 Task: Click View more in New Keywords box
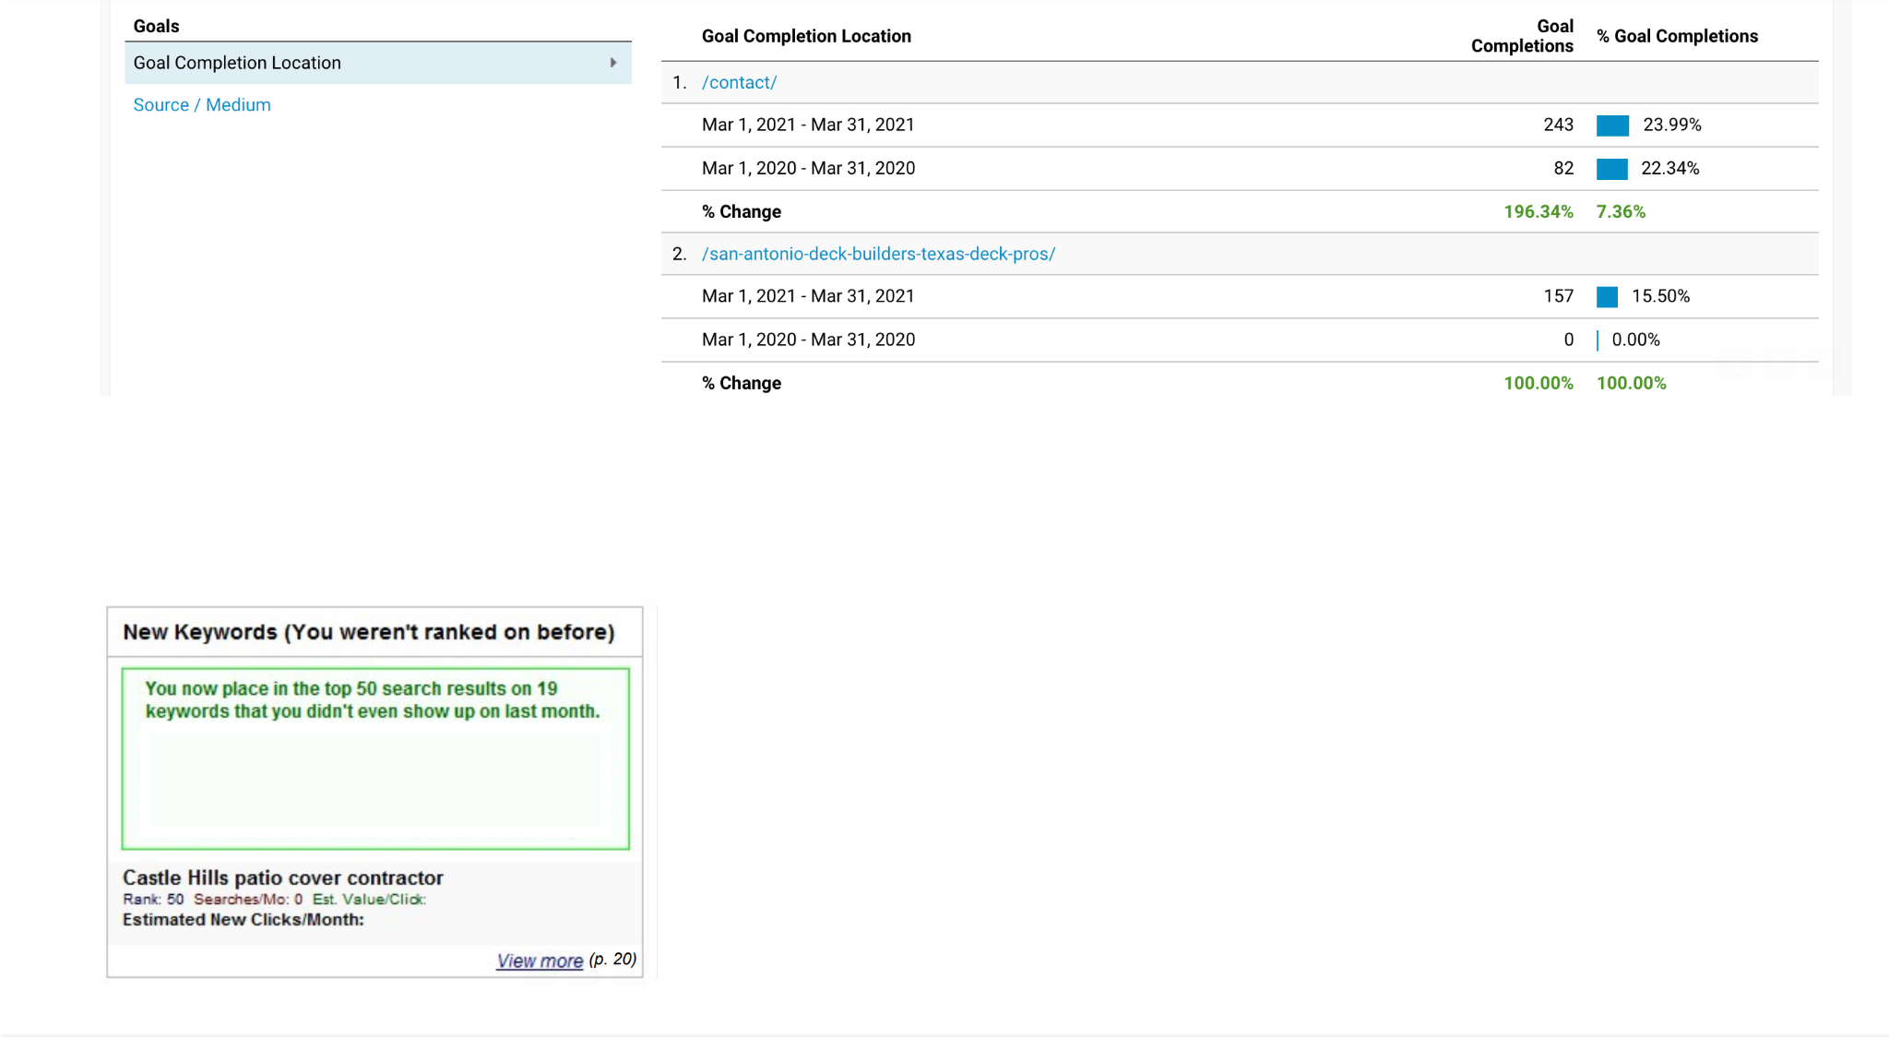(540, 960)
